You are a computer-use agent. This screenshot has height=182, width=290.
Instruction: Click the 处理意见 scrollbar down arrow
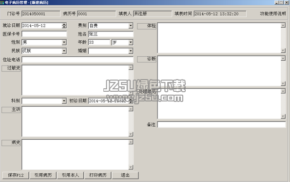(283, 116)
